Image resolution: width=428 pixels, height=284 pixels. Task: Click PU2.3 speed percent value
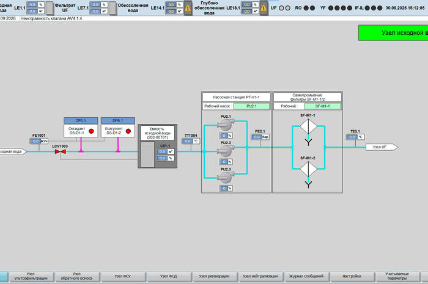click(224, 188)
